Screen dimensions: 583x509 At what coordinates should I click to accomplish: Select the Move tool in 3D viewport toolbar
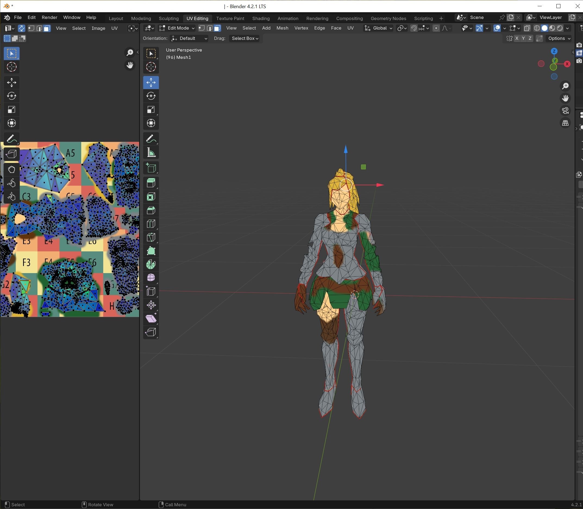tap(151, 83)
